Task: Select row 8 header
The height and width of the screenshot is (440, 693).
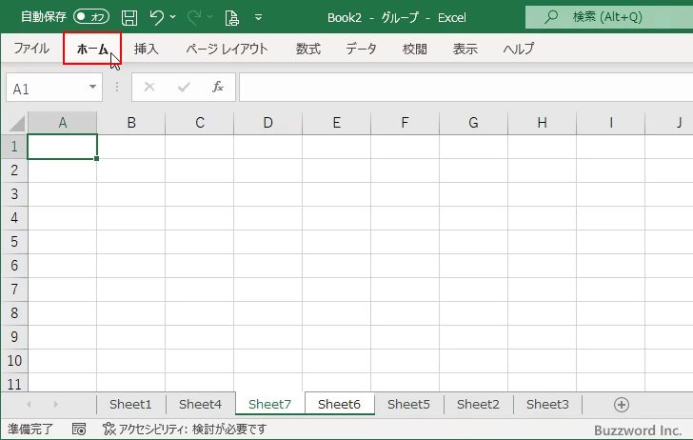Action: click(14, 313)
